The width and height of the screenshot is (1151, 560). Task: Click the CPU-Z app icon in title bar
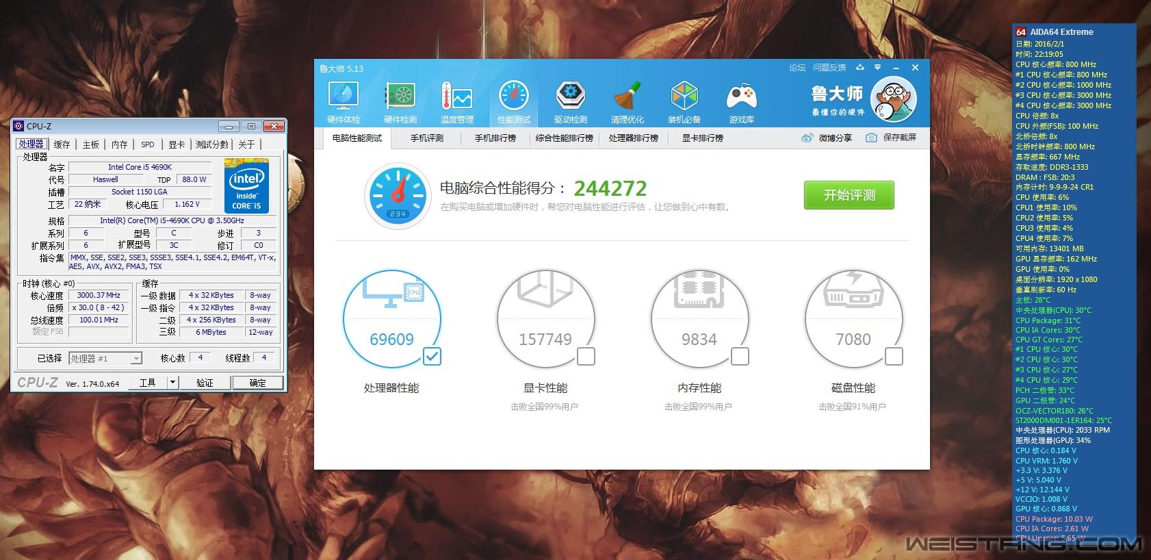[18, 126]
